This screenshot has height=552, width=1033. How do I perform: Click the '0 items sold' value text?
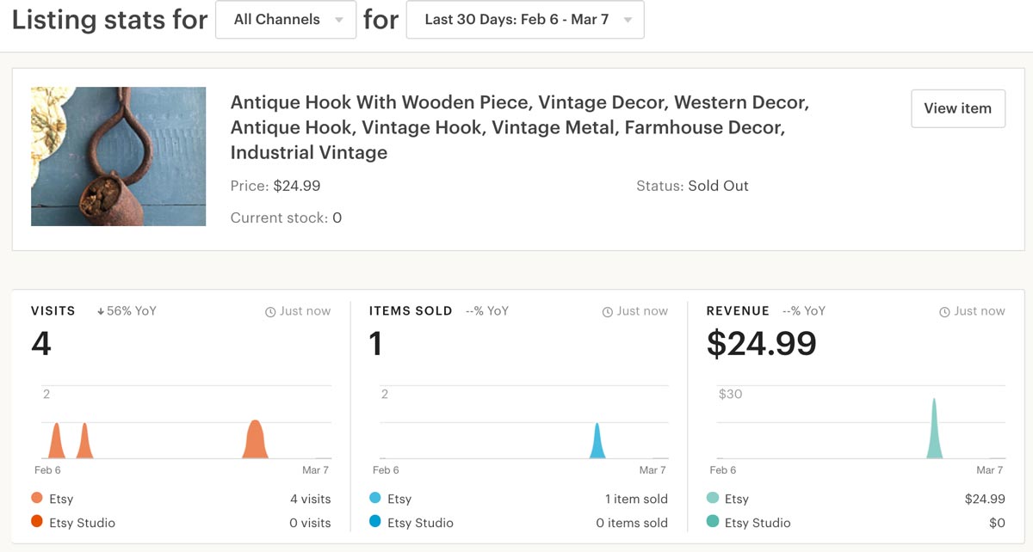coord(632,523)
